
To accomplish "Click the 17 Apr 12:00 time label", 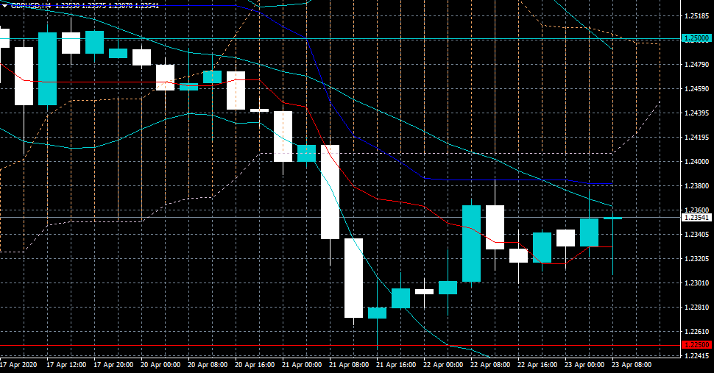I will (66, 365).
